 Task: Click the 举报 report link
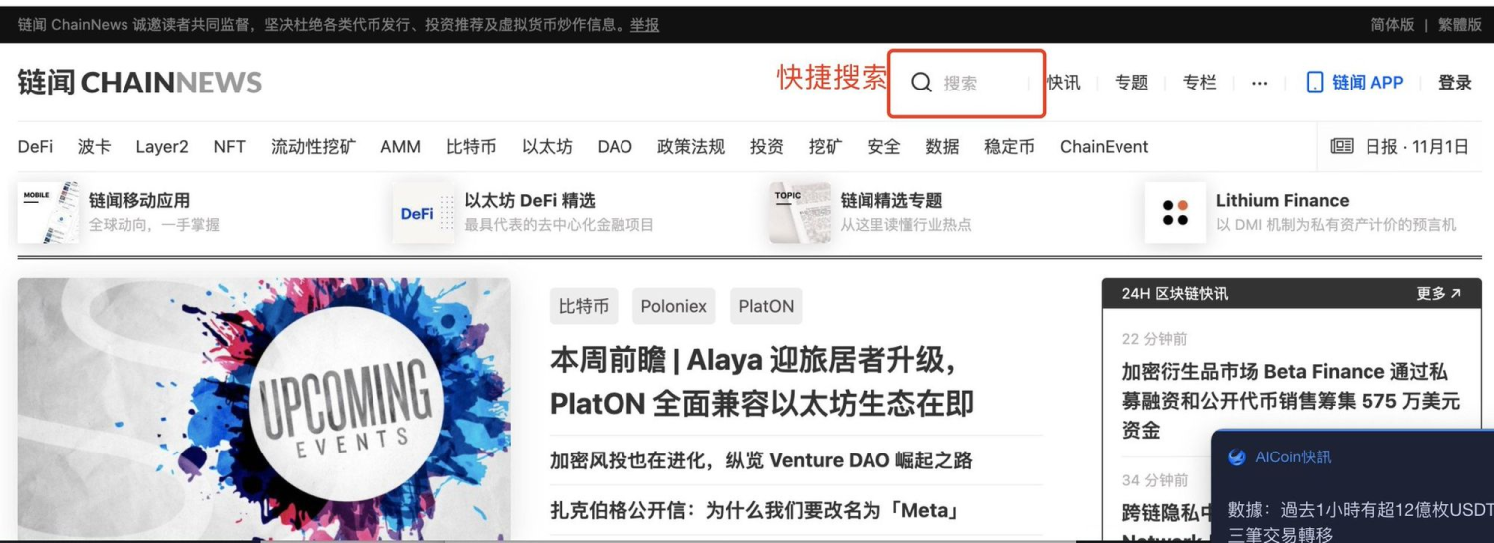[x=644, y=24]
